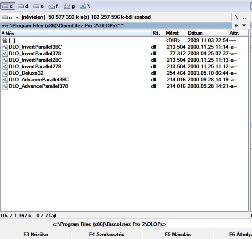Sort by Attr. column header

tap(239, 33)
